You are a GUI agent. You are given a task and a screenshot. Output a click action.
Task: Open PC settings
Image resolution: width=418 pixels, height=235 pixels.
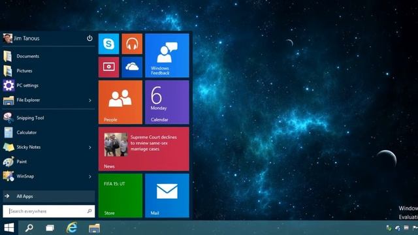click(x=48, y=86)
